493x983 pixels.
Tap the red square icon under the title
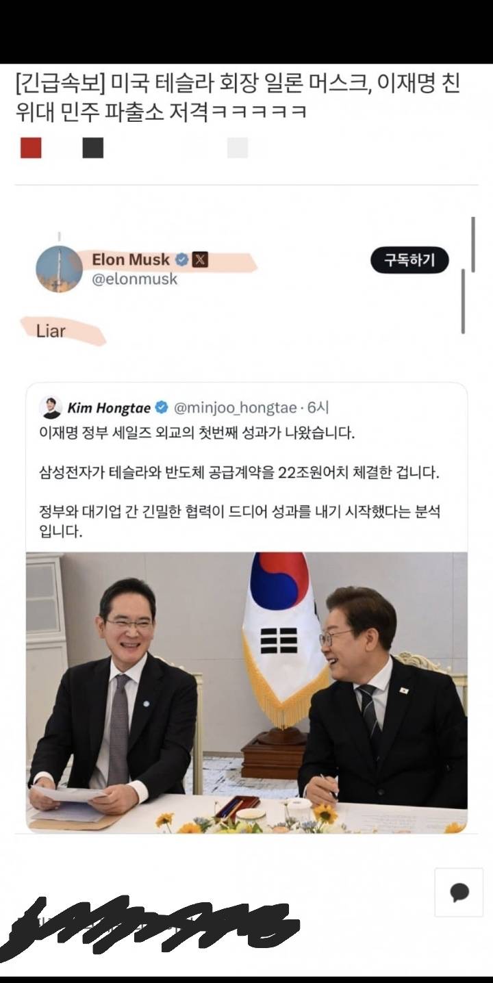[x=31, y=148]
